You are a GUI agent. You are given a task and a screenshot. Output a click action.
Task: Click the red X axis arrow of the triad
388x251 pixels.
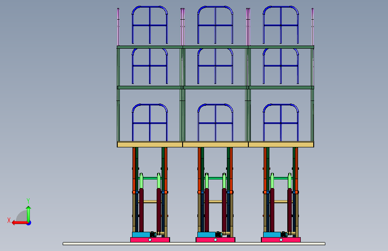pos(20,223)
